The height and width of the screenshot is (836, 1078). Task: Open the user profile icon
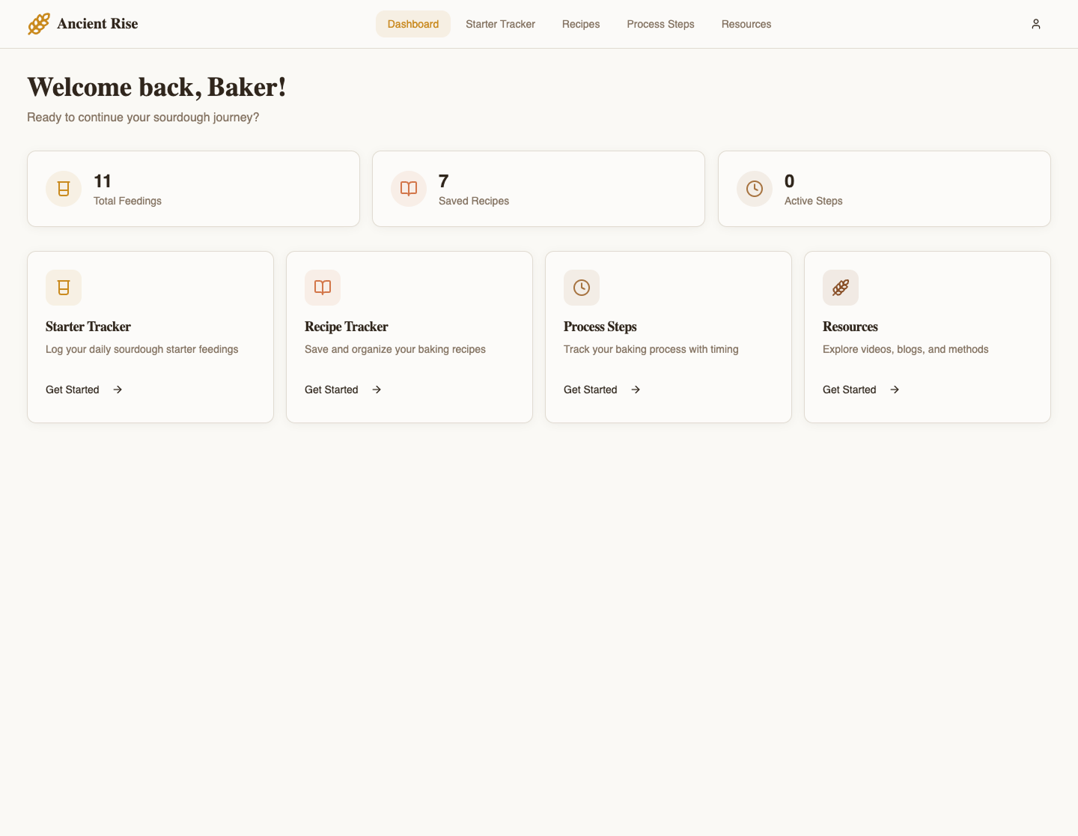(x=1035, y=24)
